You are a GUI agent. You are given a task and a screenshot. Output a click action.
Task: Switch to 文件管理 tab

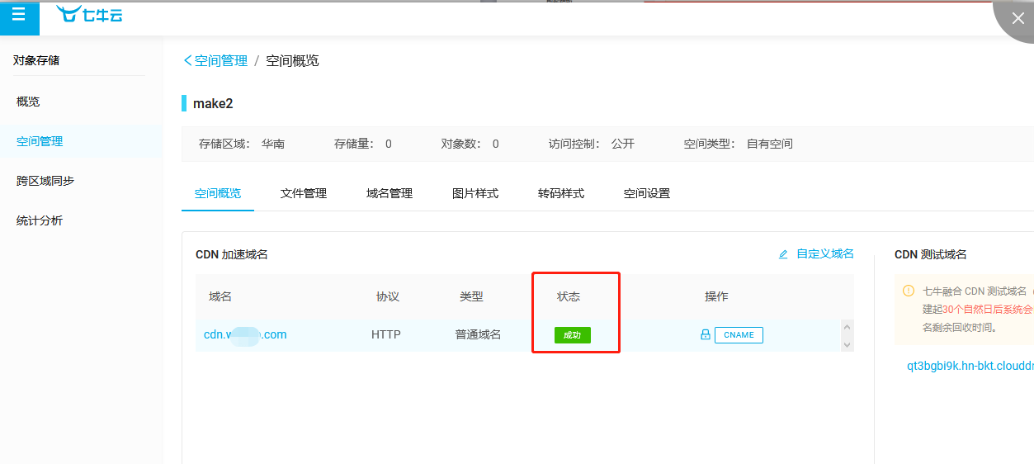(304, 193)
